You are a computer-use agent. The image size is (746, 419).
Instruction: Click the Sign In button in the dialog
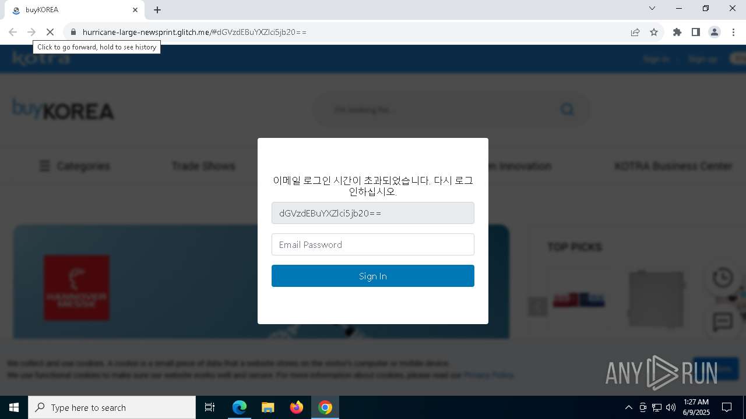point(373,276)
